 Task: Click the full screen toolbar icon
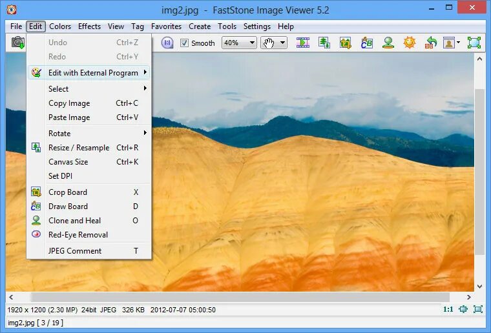point(474,43)
